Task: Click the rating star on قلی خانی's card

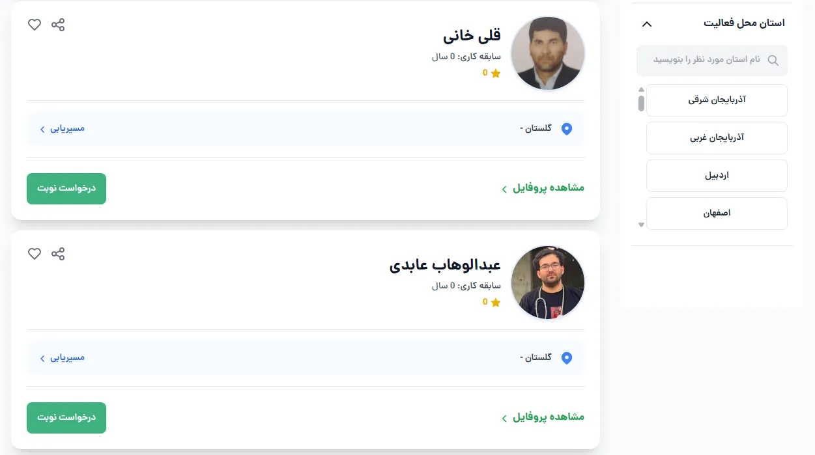Action: coord(496,74)
